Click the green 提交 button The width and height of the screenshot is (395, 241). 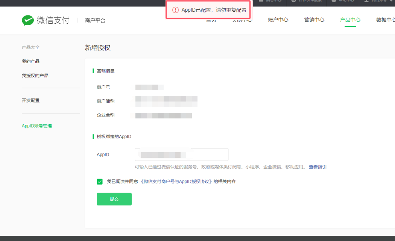pyautogui.click(x=114, y=199)
